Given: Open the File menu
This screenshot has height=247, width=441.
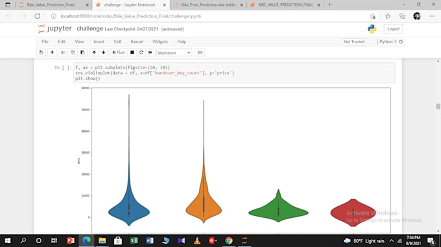Looking at the screenshot, I should click(x=45, y=41).
